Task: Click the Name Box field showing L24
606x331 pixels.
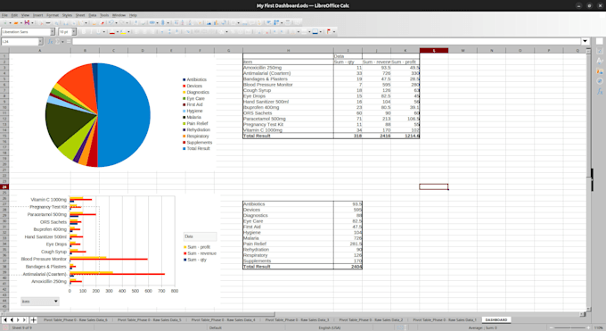Action: [x=20, y=41]
